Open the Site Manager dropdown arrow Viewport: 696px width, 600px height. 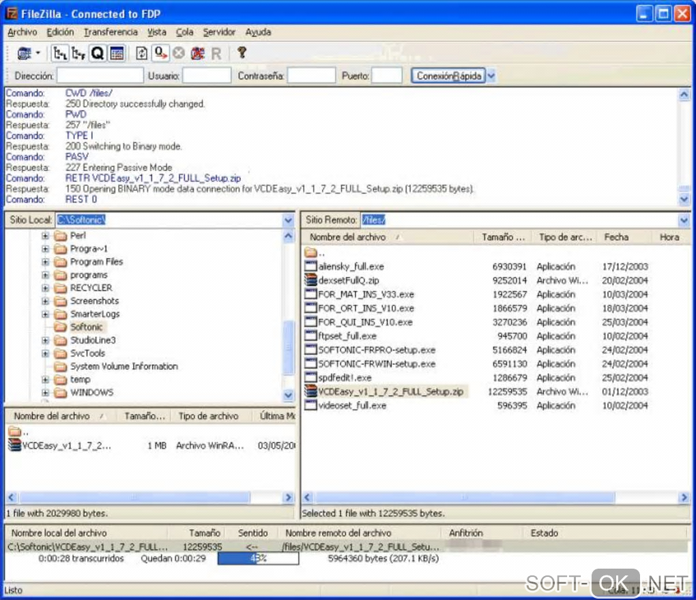[38, 53]
